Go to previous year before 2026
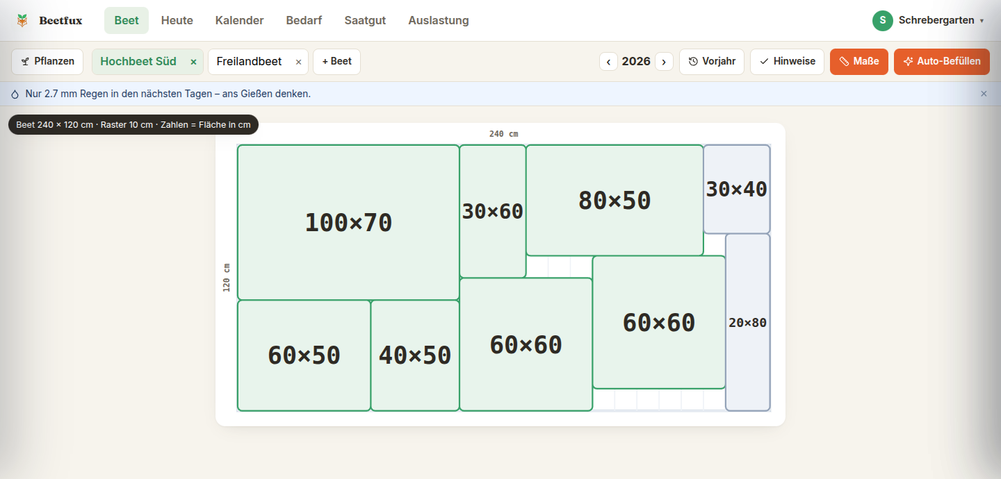This screenshot has width=1001, height=479. (608, 62)
